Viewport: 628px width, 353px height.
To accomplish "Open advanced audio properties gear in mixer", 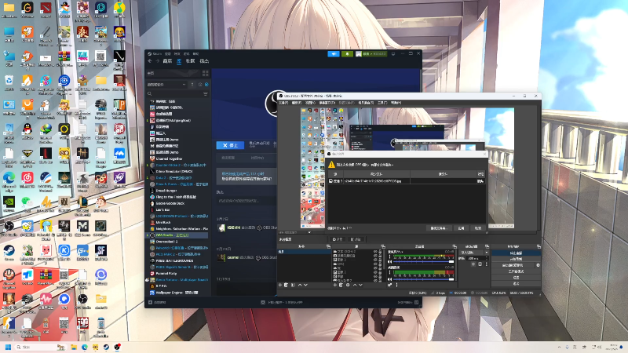I will click(389, 285).
